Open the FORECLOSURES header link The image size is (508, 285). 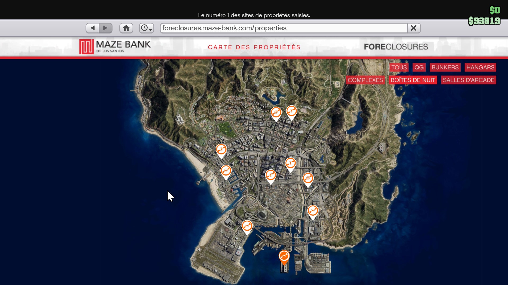(396, 47)
